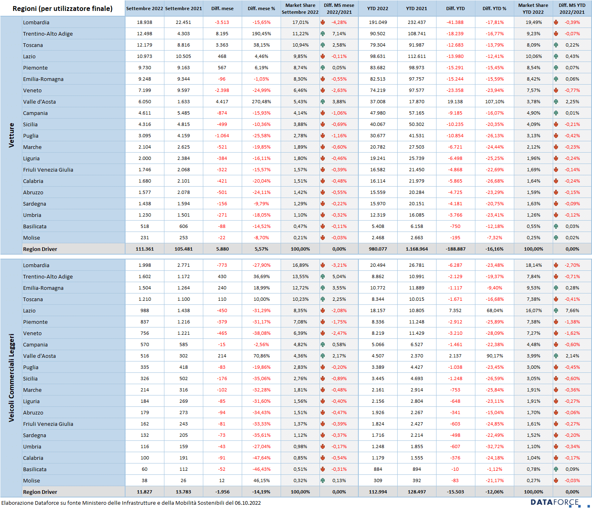Click the Diff. YTD % column header

coord(494,9)
